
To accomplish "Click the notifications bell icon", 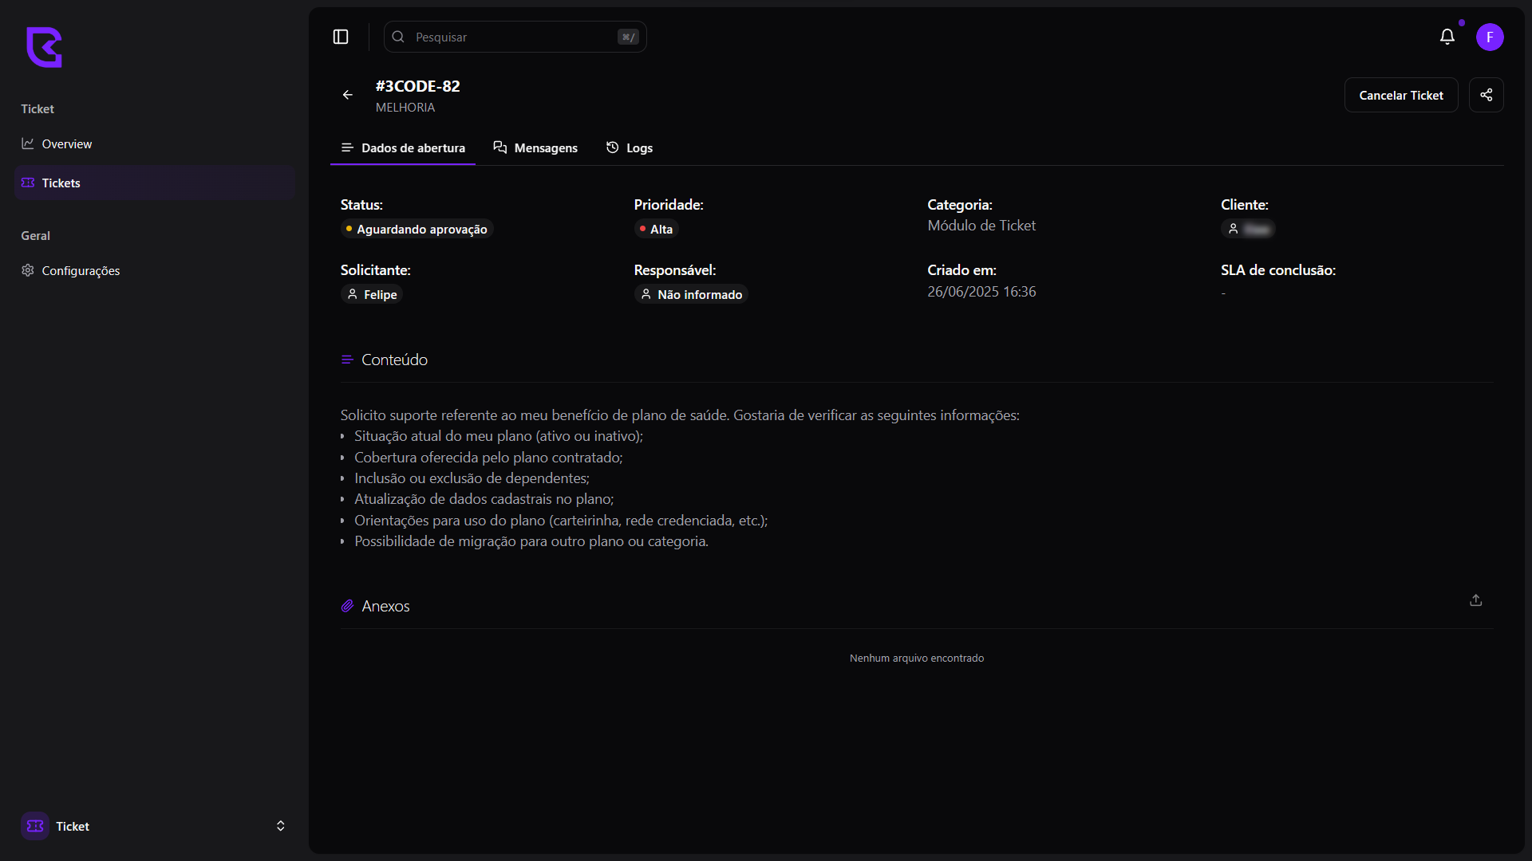I will point(1447,37).
